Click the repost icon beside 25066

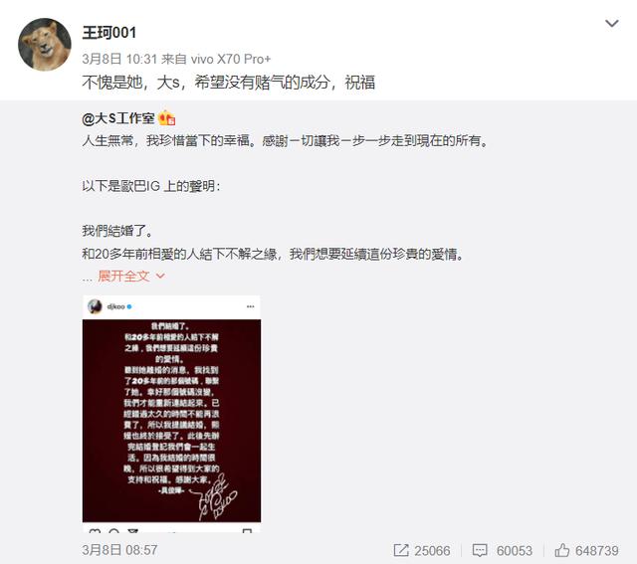(401, 551)
